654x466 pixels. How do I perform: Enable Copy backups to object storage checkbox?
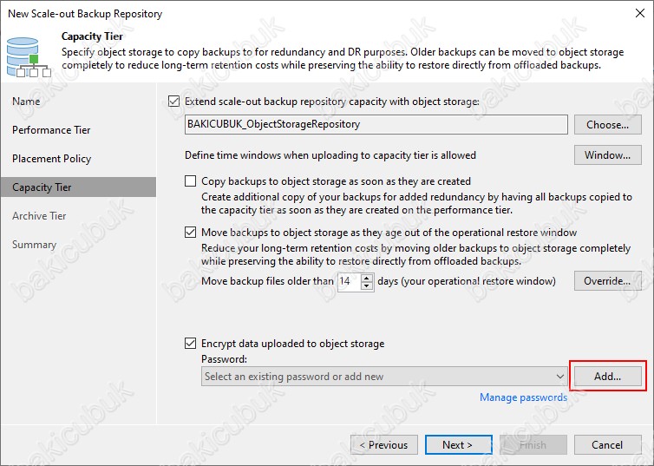click(190, 181)
